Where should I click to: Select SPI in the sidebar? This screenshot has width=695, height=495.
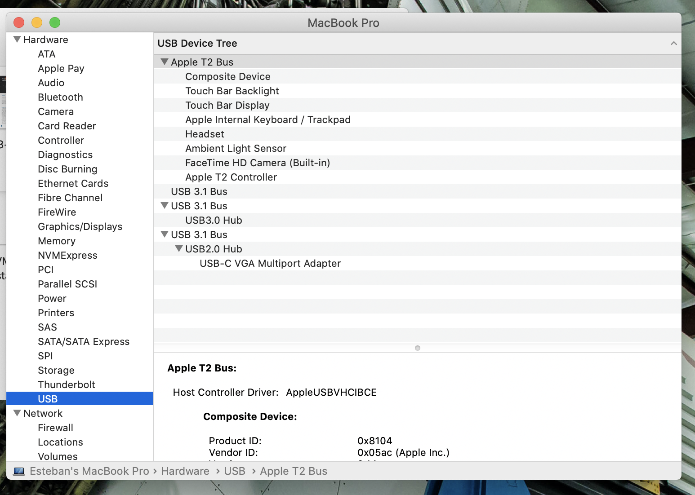pyautogui.click(x=45, y=356)
